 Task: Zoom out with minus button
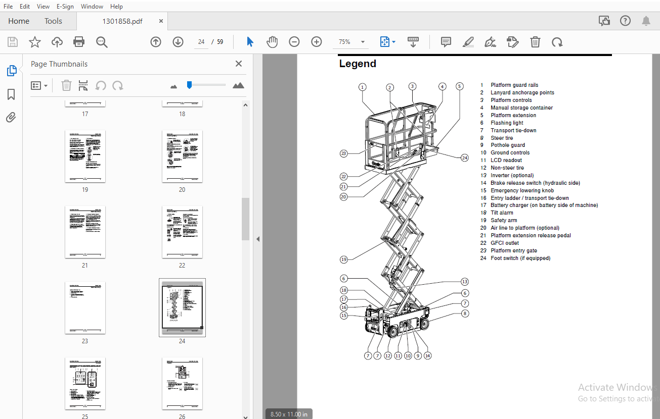294,42
